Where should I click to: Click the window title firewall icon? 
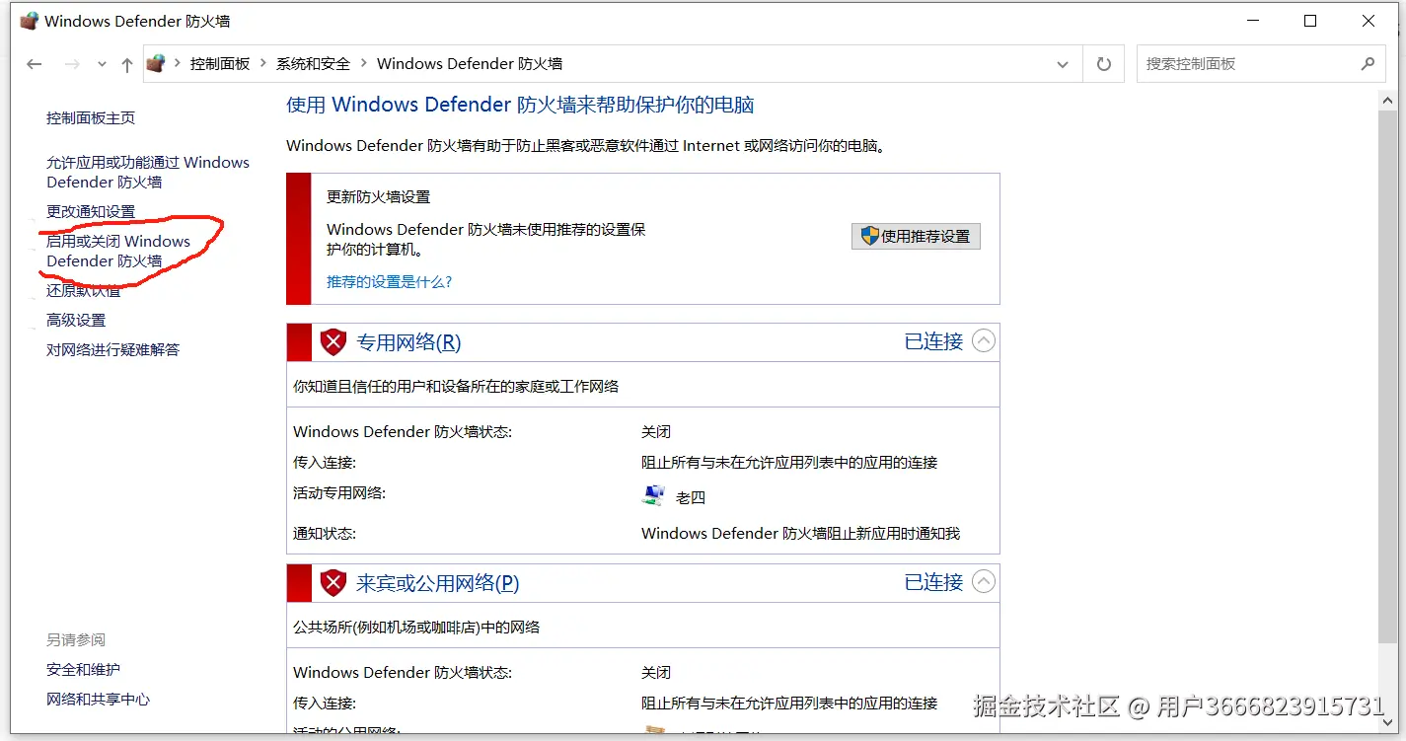pos(30,21)
